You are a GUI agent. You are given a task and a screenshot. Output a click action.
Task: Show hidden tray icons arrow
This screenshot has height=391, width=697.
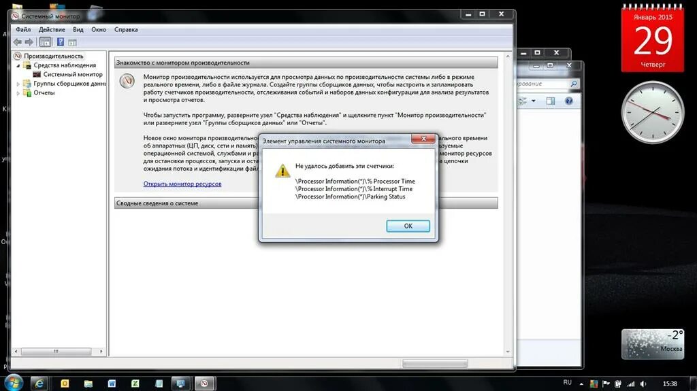pyautogui.click(x=581, y=384)
